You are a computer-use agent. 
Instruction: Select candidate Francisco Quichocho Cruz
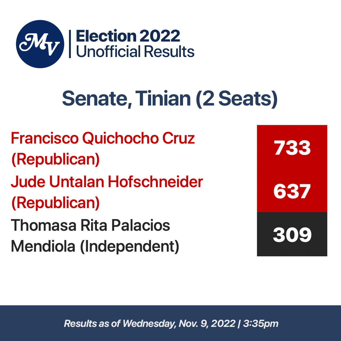pyautogui.click(x=103, y=138)
